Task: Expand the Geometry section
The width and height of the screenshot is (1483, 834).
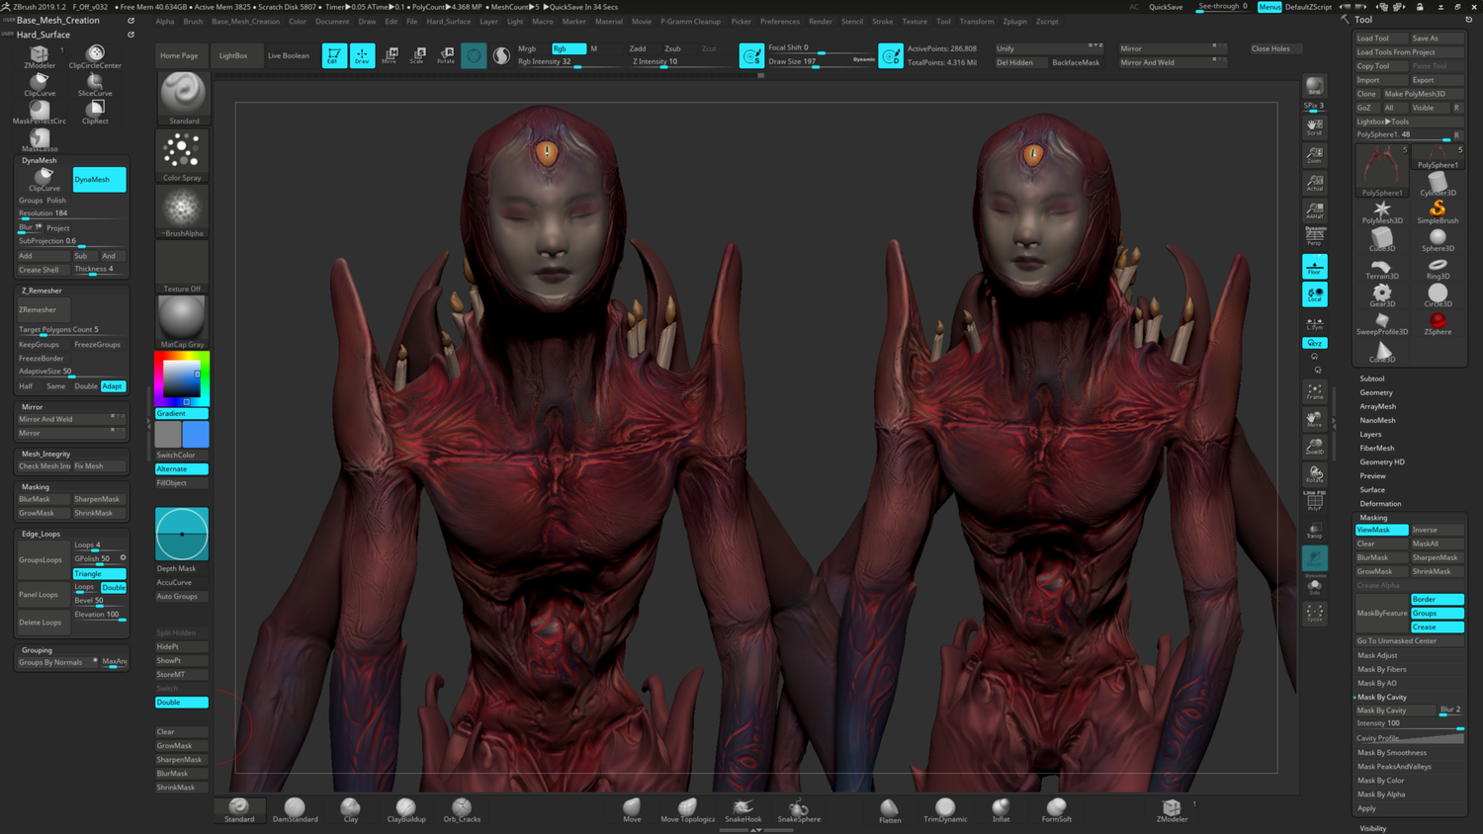Action: pos(1376,392)
